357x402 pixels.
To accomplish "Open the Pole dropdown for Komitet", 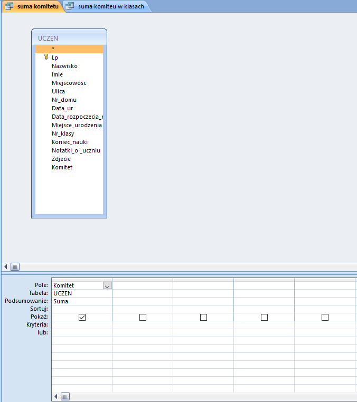I will (x=107, y=285).
